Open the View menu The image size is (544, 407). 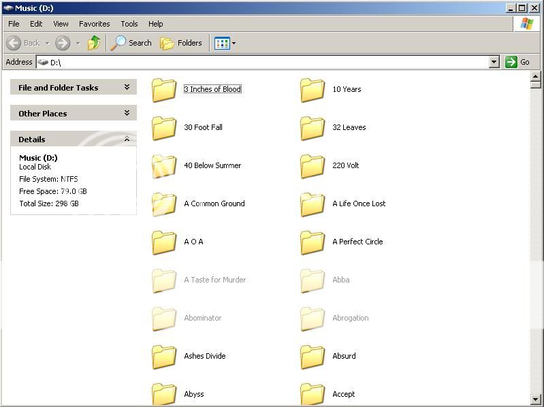(61, 24)
